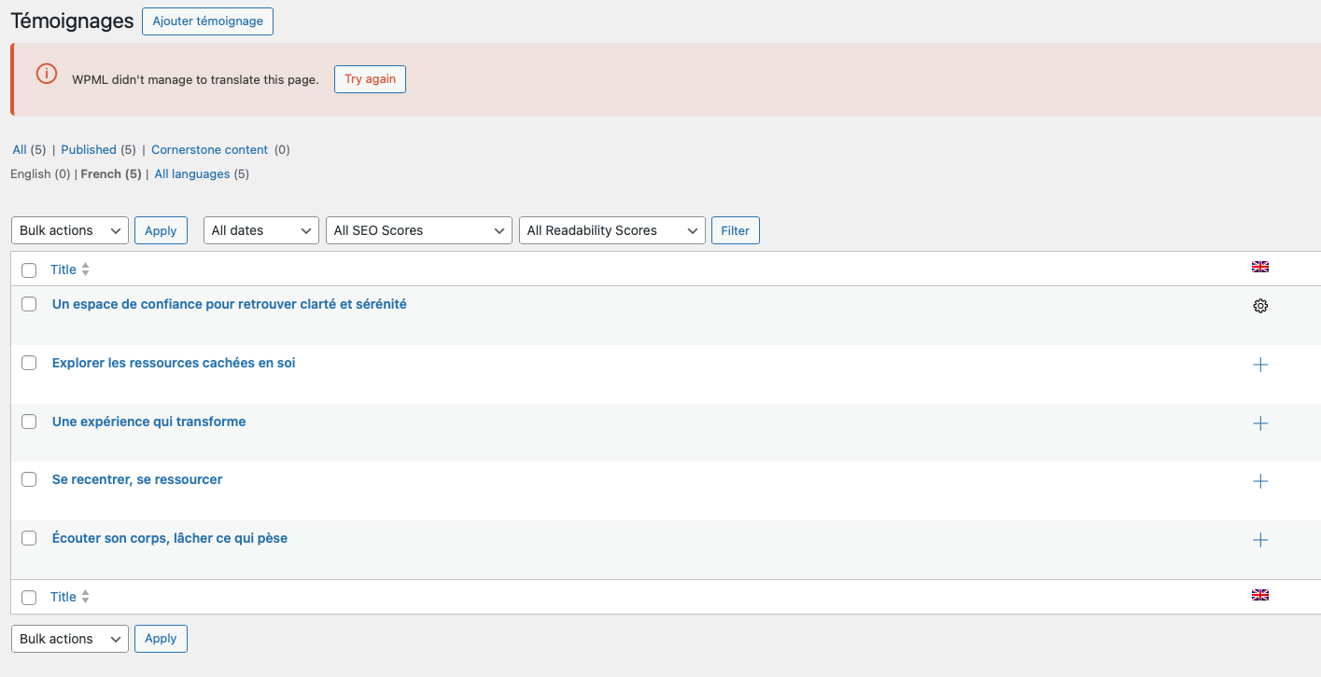Click the UK flag in table header

click(1260, 268)
